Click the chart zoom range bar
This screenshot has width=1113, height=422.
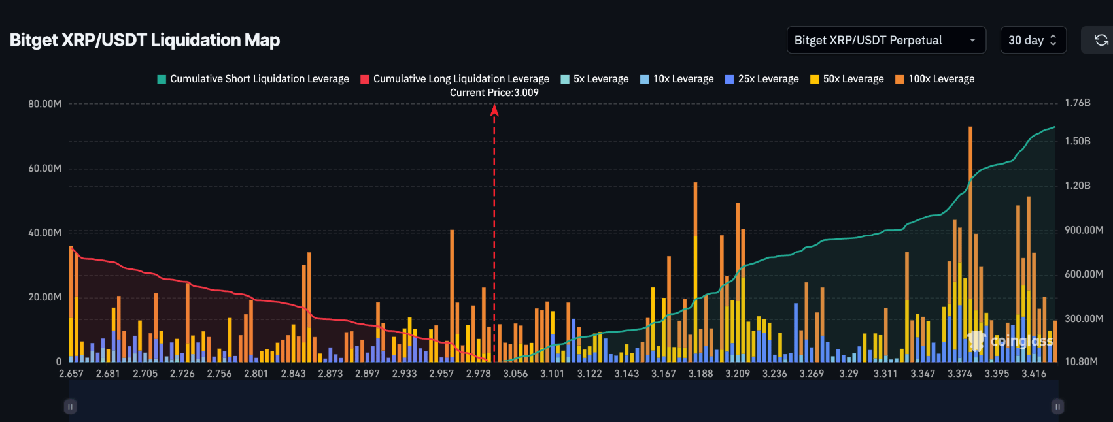[564, 400]
